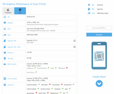Click ARM Mali-T860 in the right sidebar
Image resolution: width=114 pixels, height=94 pixels.
coord(103,13)
